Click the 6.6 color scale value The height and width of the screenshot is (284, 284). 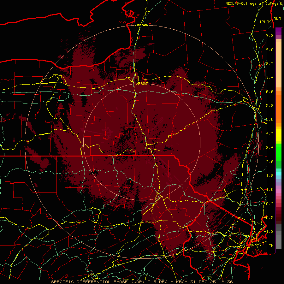(270, 92)
